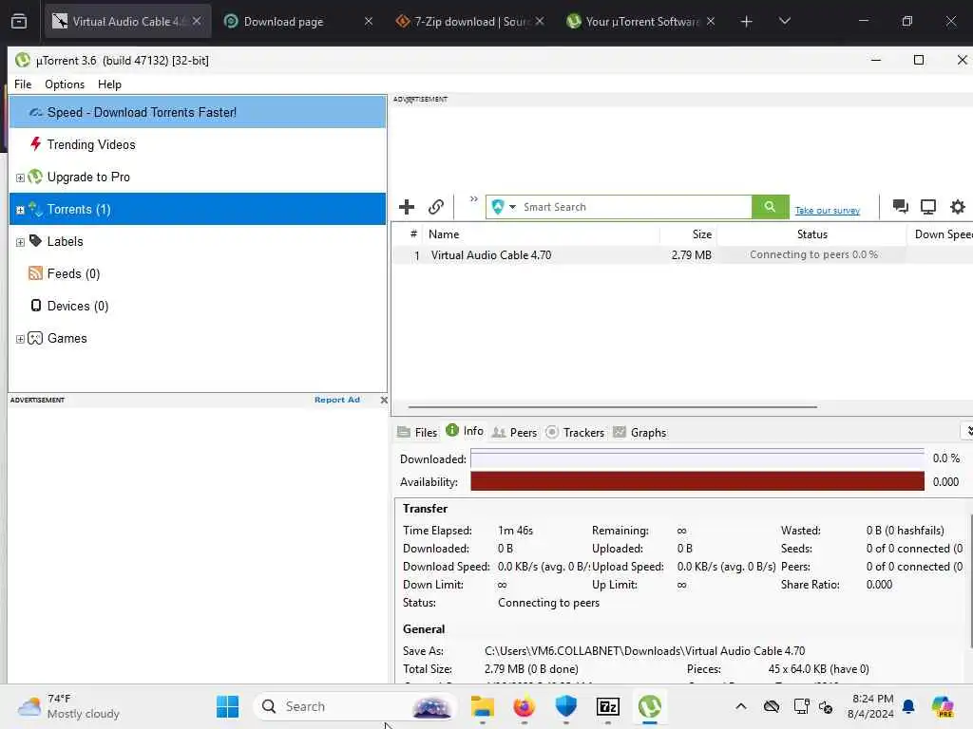Click the µTorrent taskbar icon
The image size is (973, 729).
650,706
